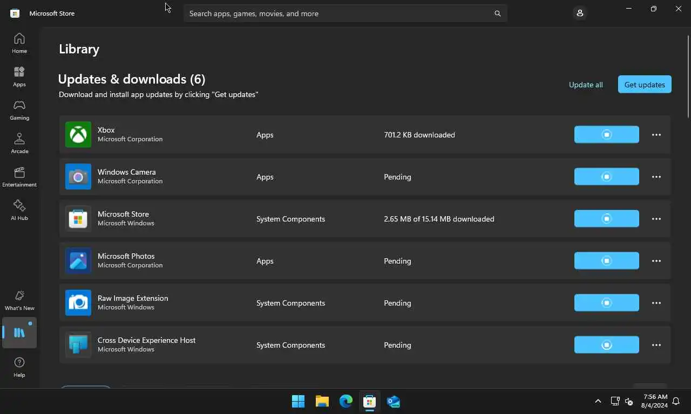Click '2.65 MB of 15.14 MB downloaded' status
Image resolution: width=691 pixels, height=414 pixels.
439,219
